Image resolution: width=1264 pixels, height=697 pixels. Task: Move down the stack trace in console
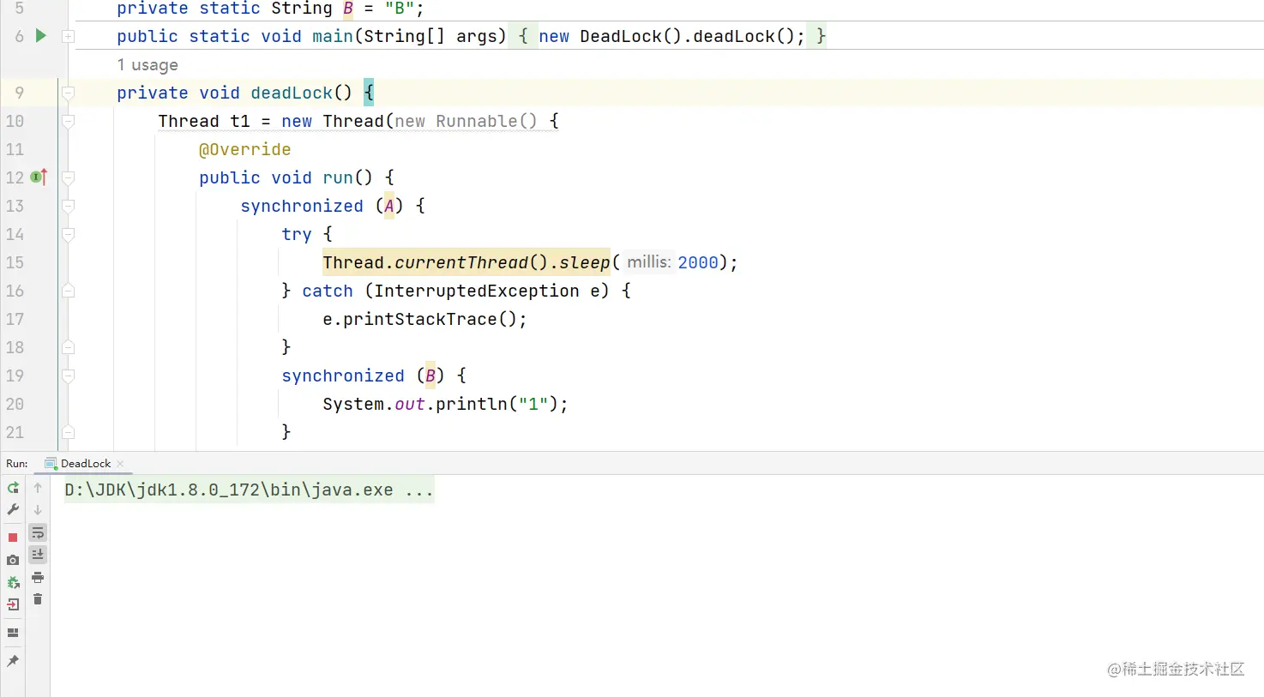(x=38, y=510)
